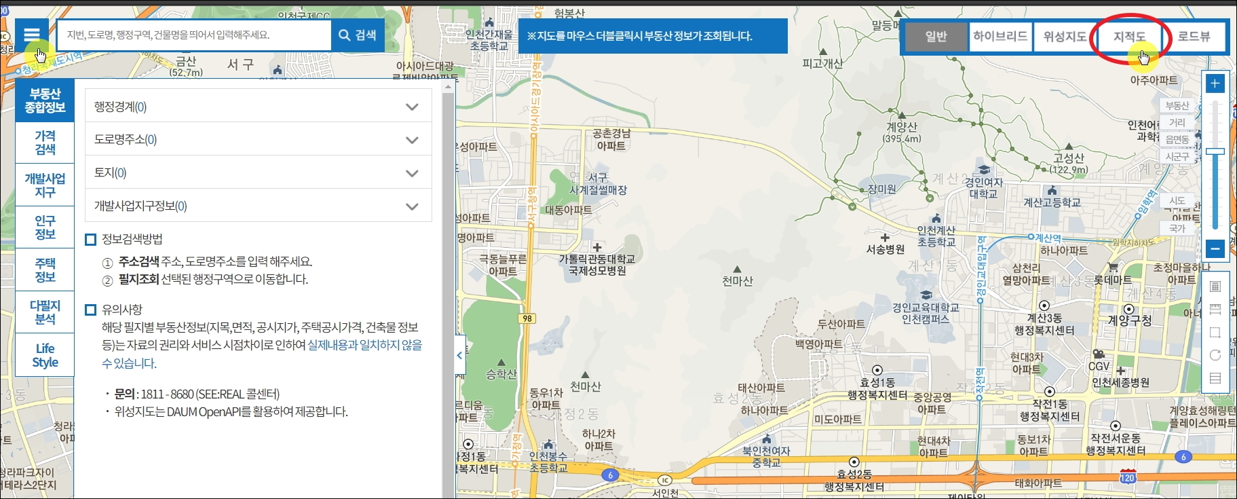Focus the address search input field
The width and height of the screenshot is (1237, 499).
click(x=195, y=35)
